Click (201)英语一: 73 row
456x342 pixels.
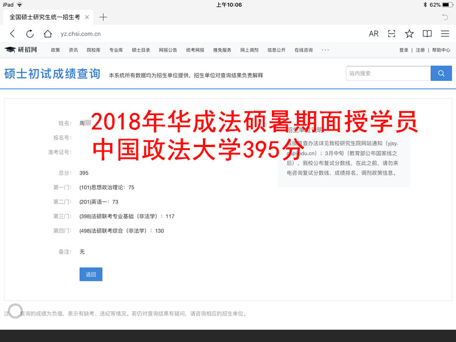pyautogui.click(x=99, y=202)
